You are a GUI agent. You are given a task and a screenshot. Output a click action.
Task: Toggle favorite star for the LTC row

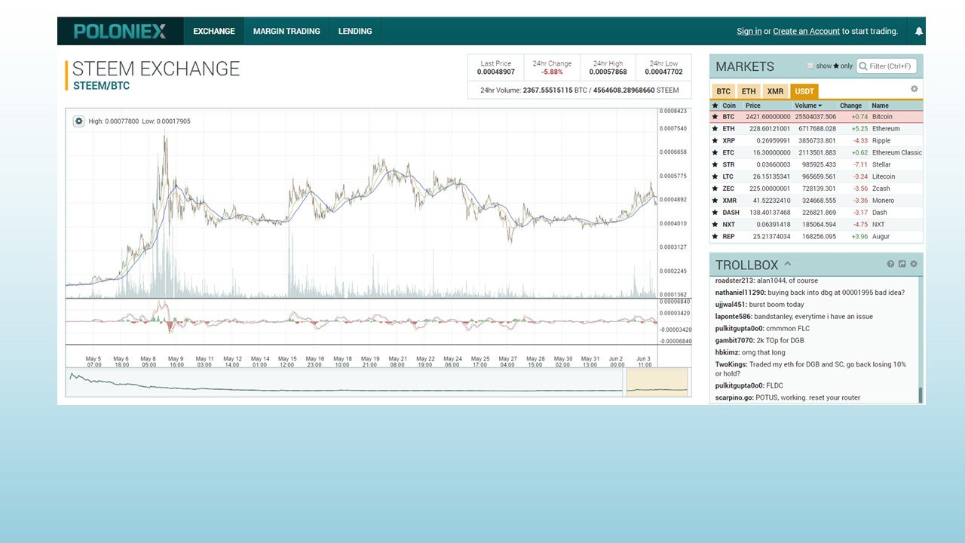click(x=715, y=176)
